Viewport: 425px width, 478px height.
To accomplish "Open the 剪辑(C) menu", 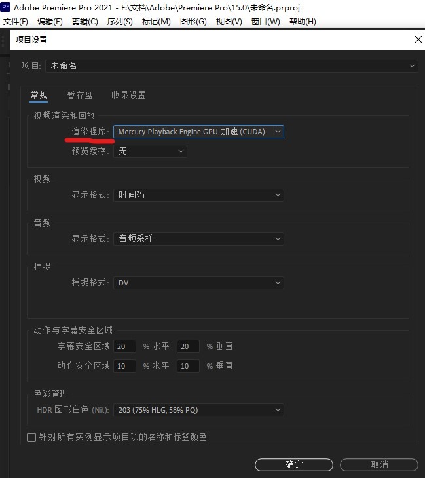I will pos(85,22).
